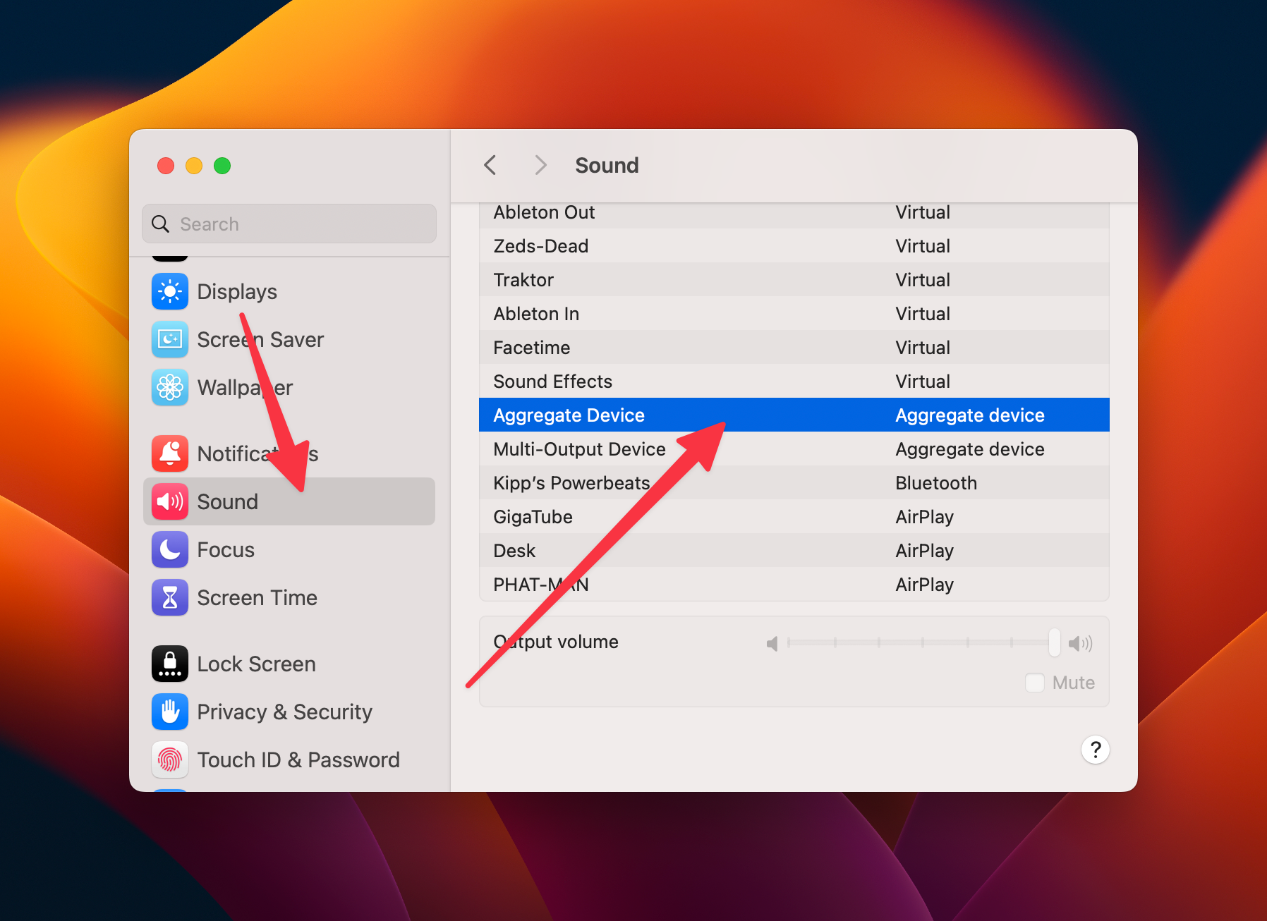The width and height of the screenshot is (1267, 921).
Task: Open Notifications settings
Action: coord(169,453)
